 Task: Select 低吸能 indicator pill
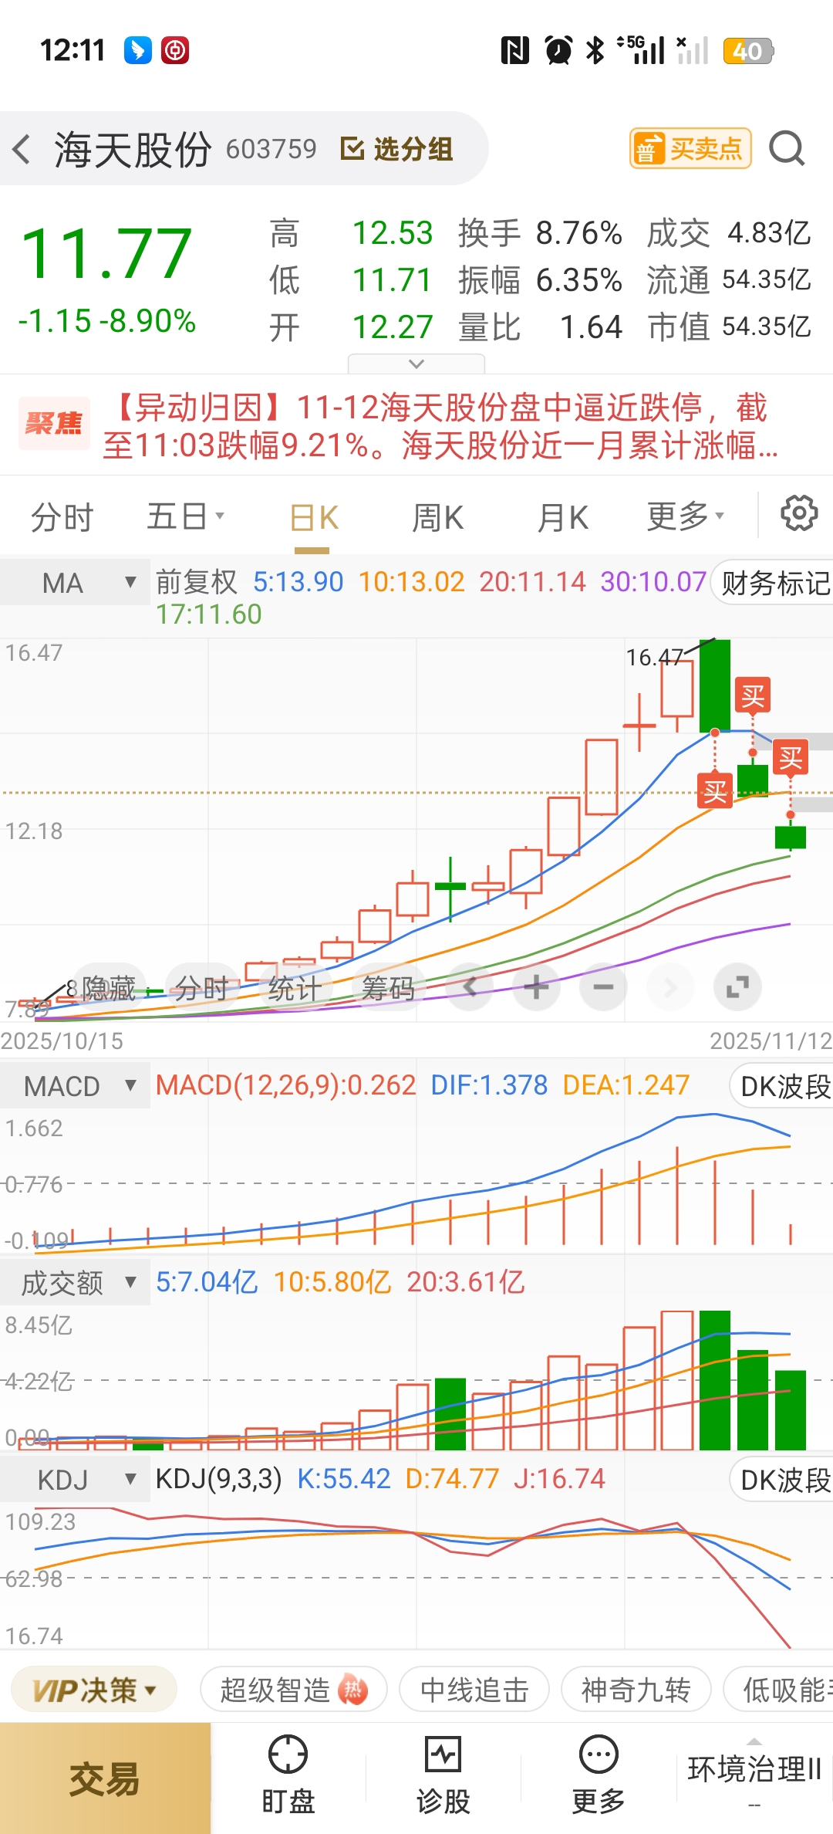point(779,1690)
